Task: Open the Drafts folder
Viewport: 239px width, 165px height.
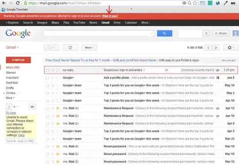Action: click(x=10, y=88)
